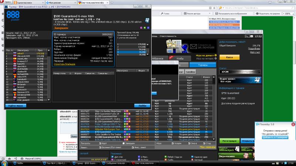The width and height of the screenshot is (296, 166).
Task: Click the bookmark star in Opera address bar
Action: tap(214, 8)
